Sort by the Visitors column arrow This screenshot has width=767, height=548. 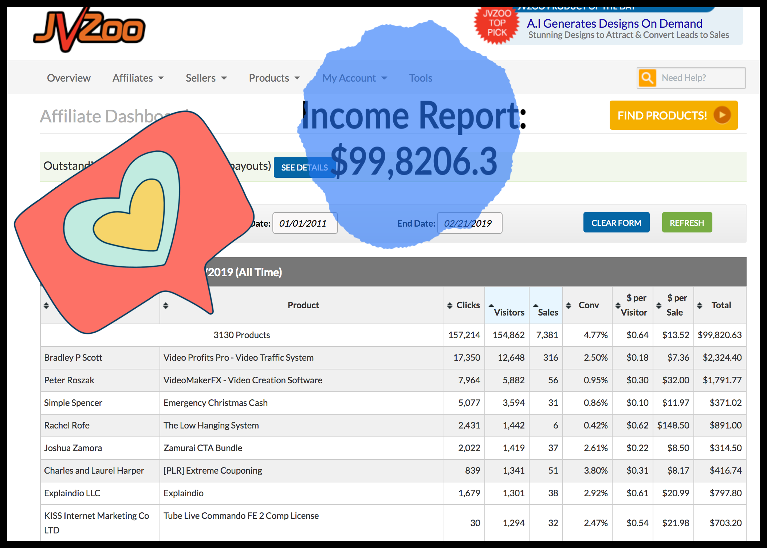coord(491,305)
